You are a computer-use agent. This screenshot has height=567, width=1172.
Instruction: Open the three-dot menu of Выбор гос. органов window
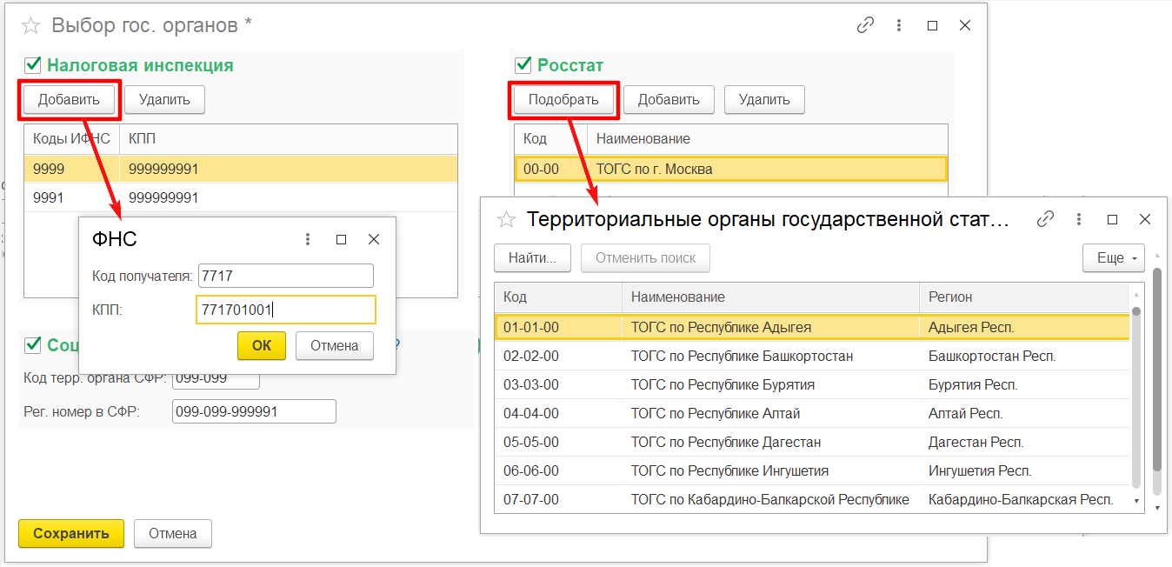coord(899,25)
